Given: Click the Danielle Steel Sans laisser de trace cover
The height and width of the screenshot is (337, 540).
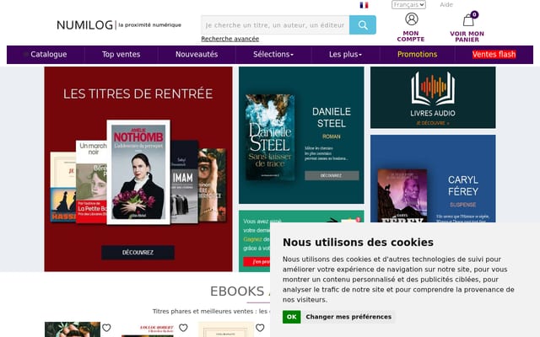Looking at the screenshot, I should [271, 137].
